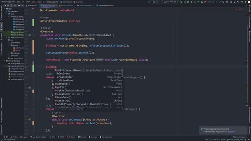Click the Undo/rollback arrow toolbar icon
Viewport: 251px width, 141px height.
click(x=227, y=2)
